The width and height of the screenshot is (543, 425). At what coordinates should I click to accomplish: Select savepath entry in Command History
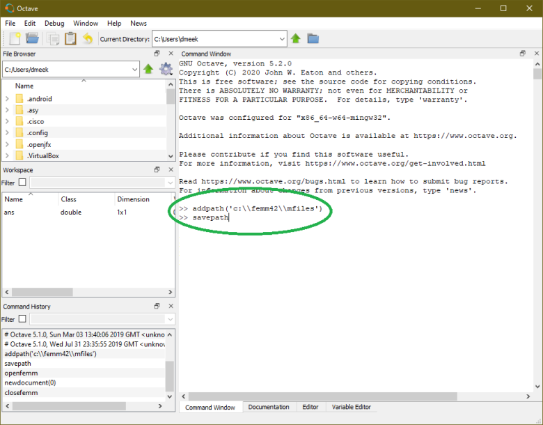pyautogui.click(x=17, y=363)
